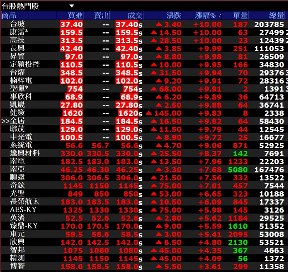This screenshot has width=288, height=272.
Task: Select the 台玻 stock row
Action: click(144, 24)
